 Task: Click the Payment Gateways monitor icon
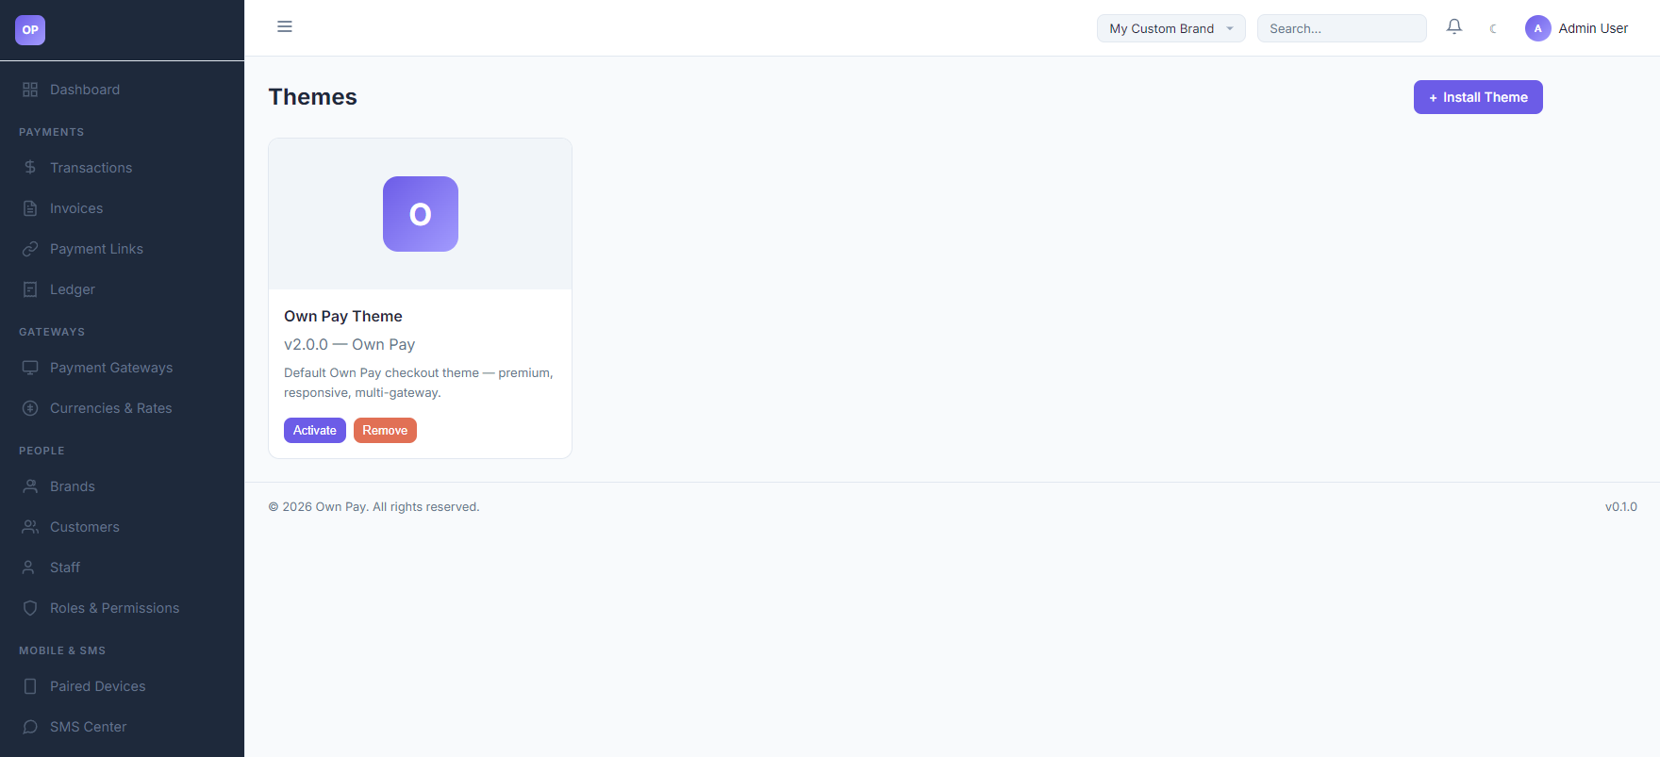(x=30, y=368)
